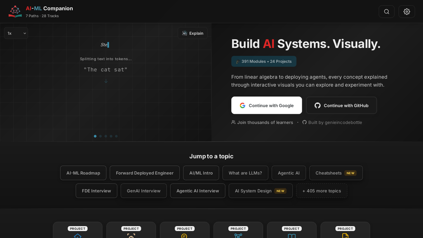
Task: Click Continue with GitHub button
Action: [341, 105]
